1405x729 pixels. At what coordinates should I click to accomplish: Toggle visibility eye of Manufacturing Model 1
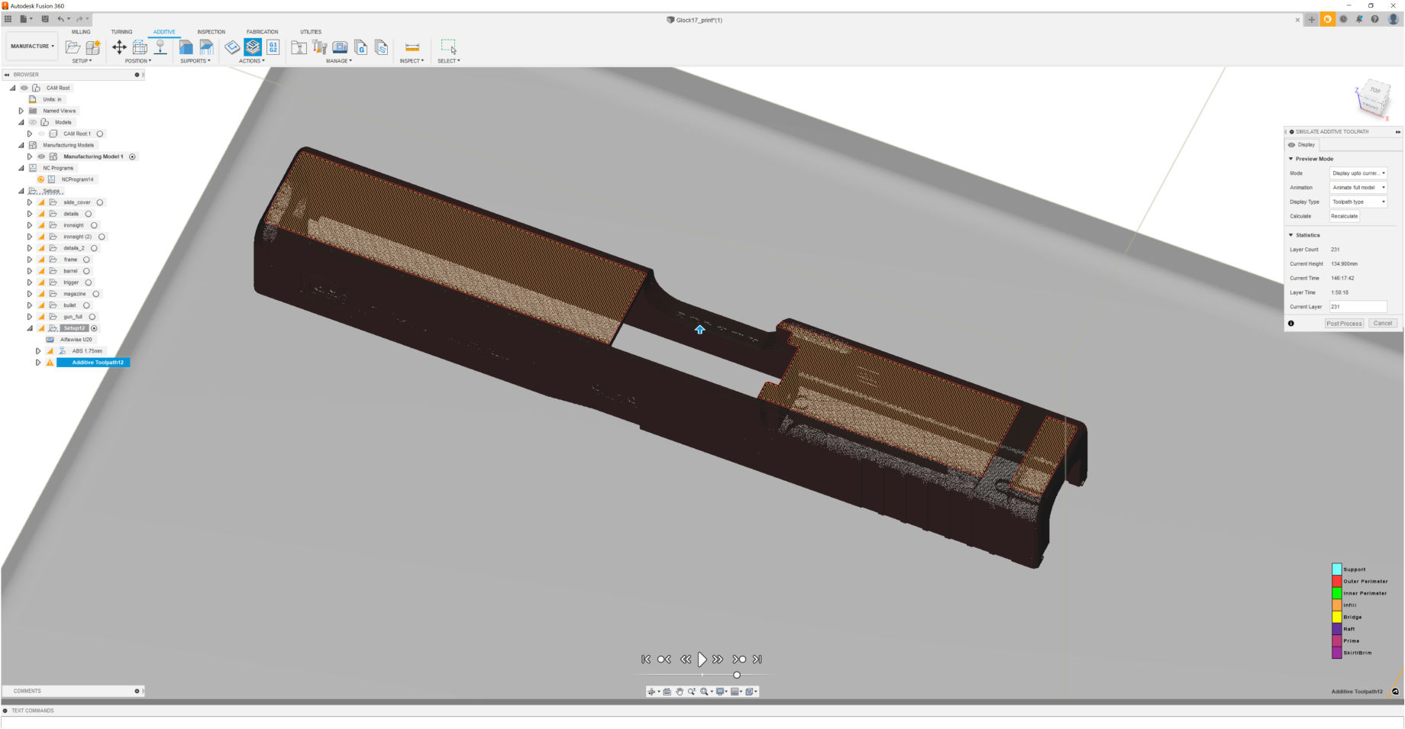(41, 156)
